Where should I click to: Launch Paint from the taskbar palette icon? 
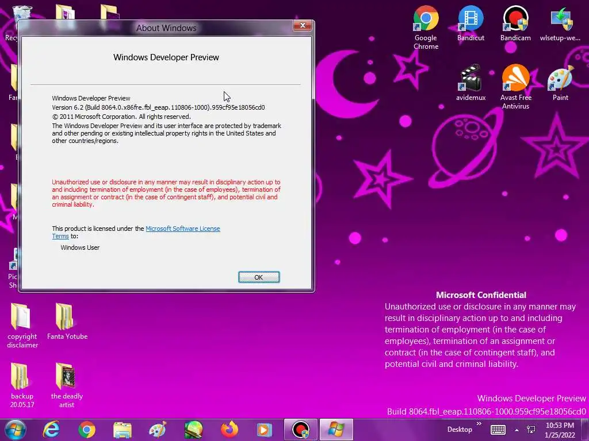(158, 430)
